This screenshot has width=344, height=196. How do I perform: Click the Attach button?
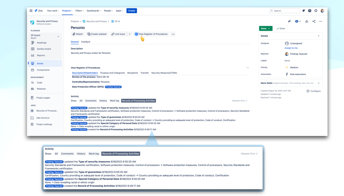[x=78, y=34]
